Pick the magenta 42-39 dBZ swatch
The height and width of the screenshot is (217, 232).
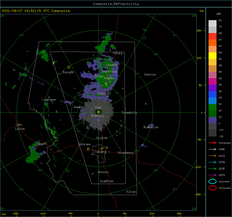coord(212,81)
